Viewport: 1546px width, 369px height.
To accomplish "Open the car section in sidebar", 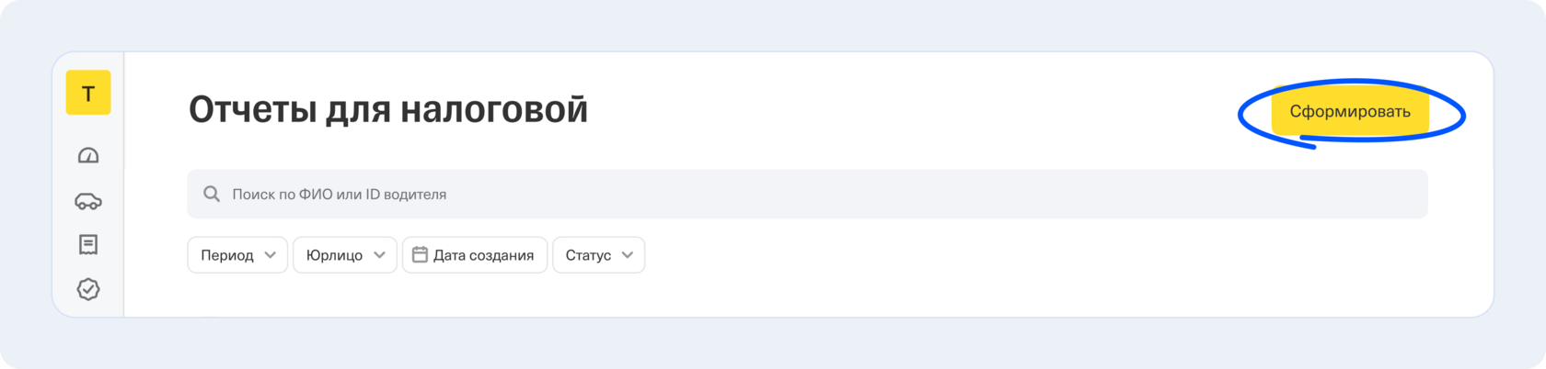I will [88, 201].
